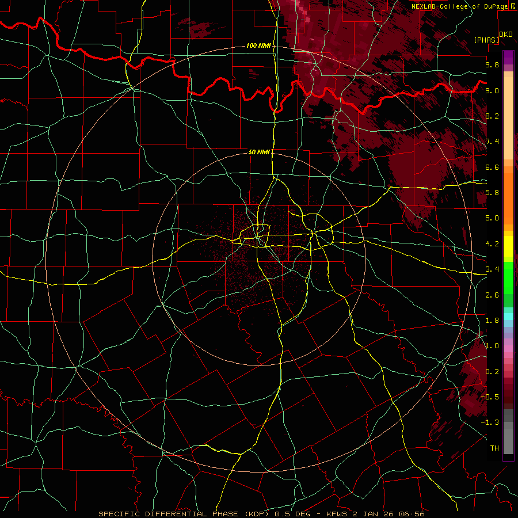The image size is (518, 518).
Task: Click the 9.0 scale value
Action: point(492,90)
